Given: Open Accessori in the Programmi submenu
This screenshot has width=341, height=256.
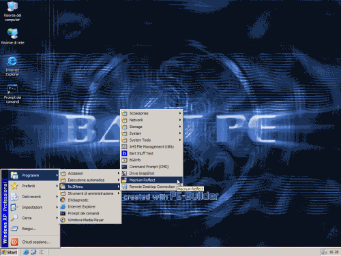Looking at the screenshot, I should point(90,174).
